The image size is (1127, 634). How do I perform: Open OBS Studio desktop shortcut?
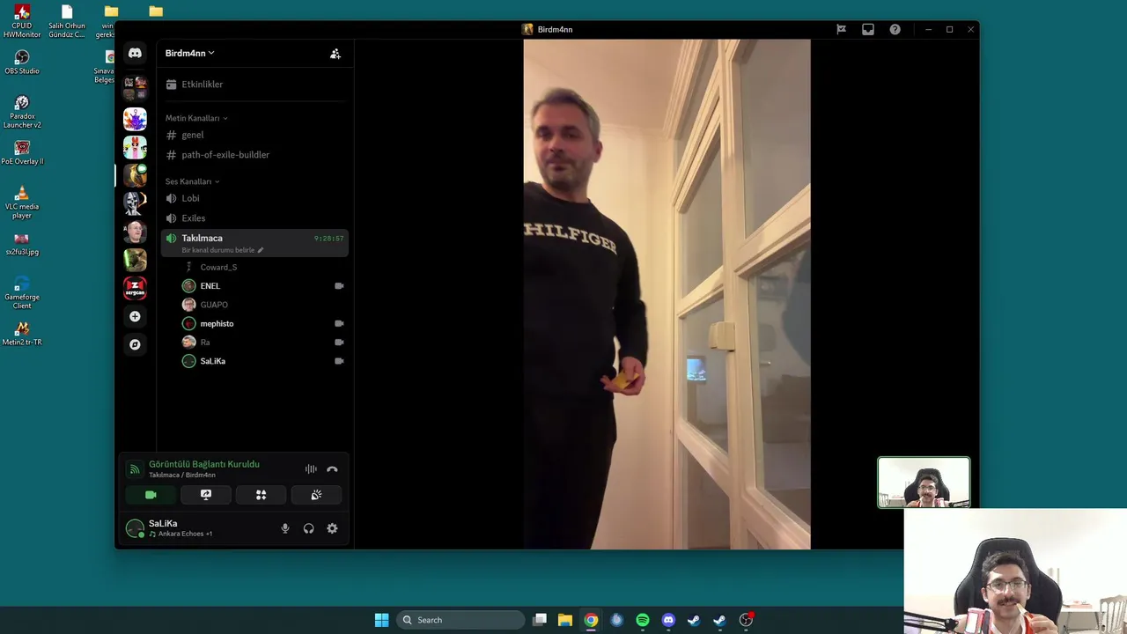click(22, 63)
